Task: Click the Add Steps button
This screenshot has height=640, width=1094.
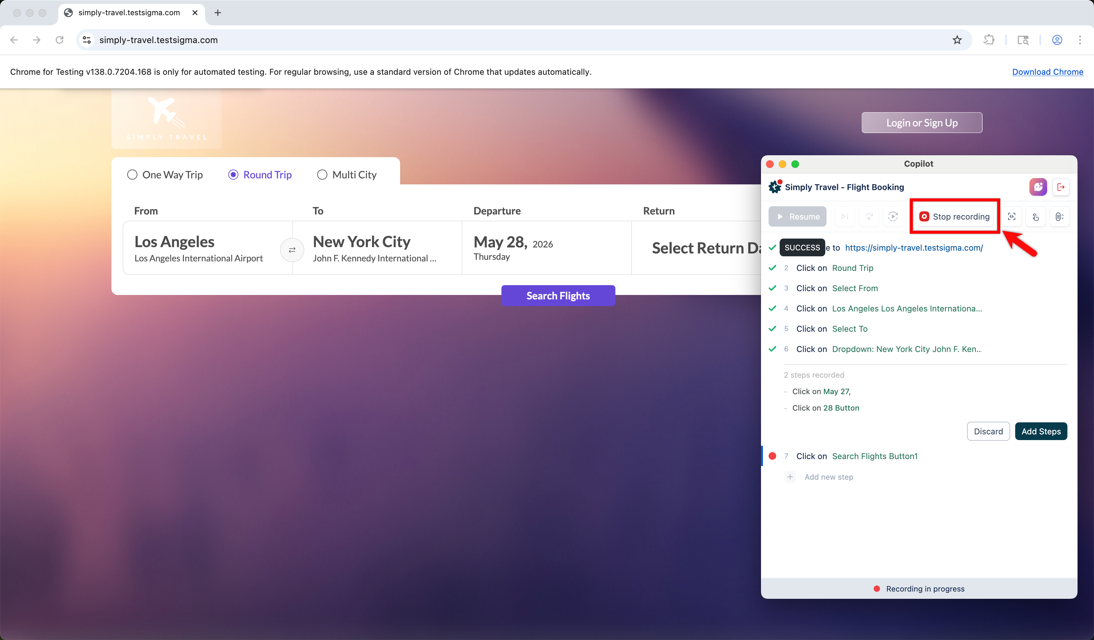Action: [x=1041, y=432]
